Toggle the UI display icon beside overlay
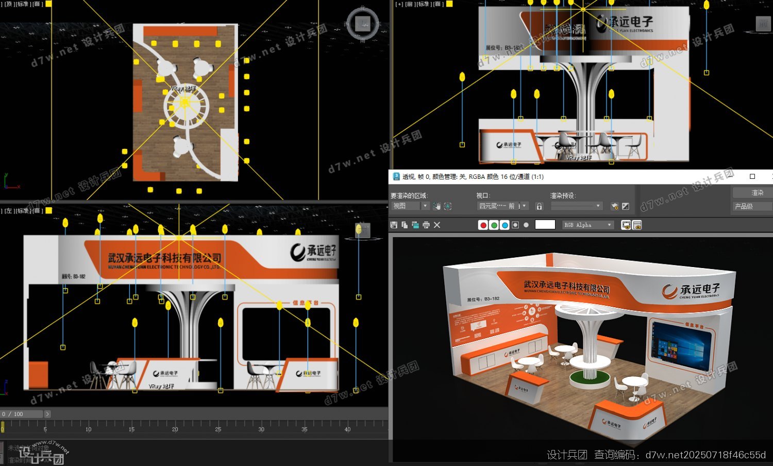The width and height of the screenshot is (773, 466). 637,225
